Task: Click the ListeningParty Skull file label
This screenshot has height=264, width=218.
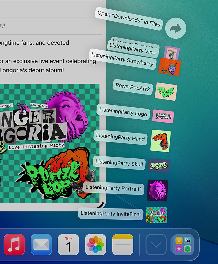Action: tap(119, 163)
